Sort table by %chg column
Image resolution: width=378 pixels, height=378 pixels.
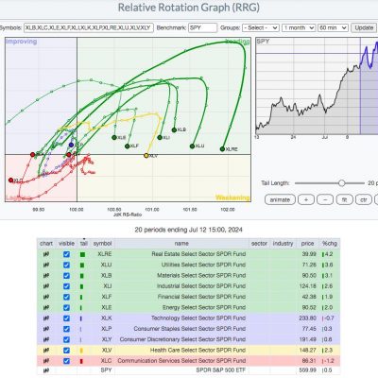pos(329,244)
